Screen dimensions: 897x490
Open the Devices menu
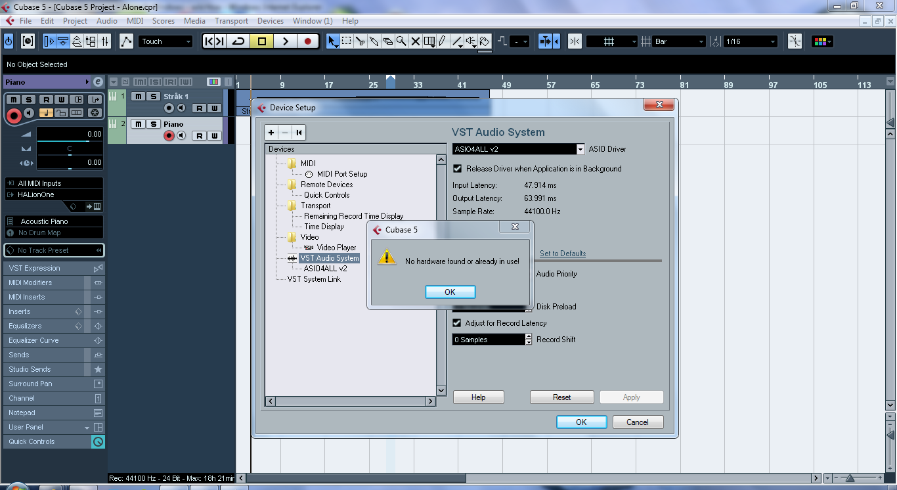coord(270,21)
